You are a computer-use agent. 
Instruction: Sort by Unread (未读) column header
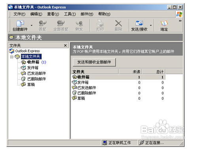(130, 72)
